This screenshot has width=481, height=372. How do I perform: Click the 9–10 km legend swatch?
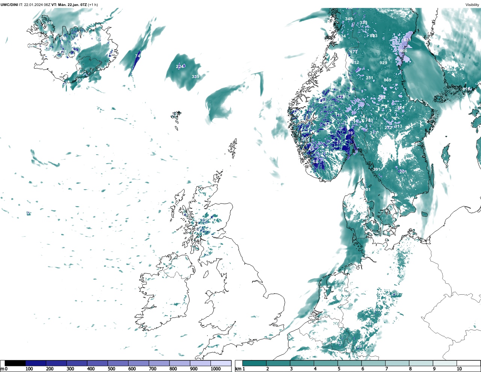(x=445, y=363)
